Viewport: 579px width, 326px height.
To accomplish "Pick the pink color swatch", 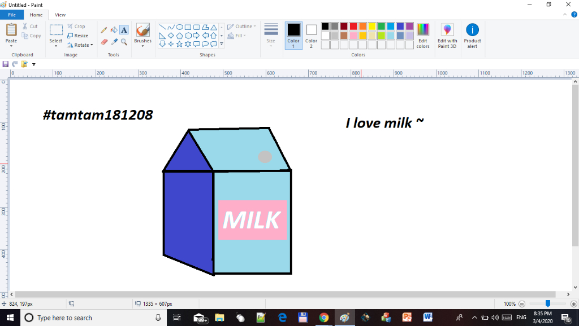I will [353, 36].
